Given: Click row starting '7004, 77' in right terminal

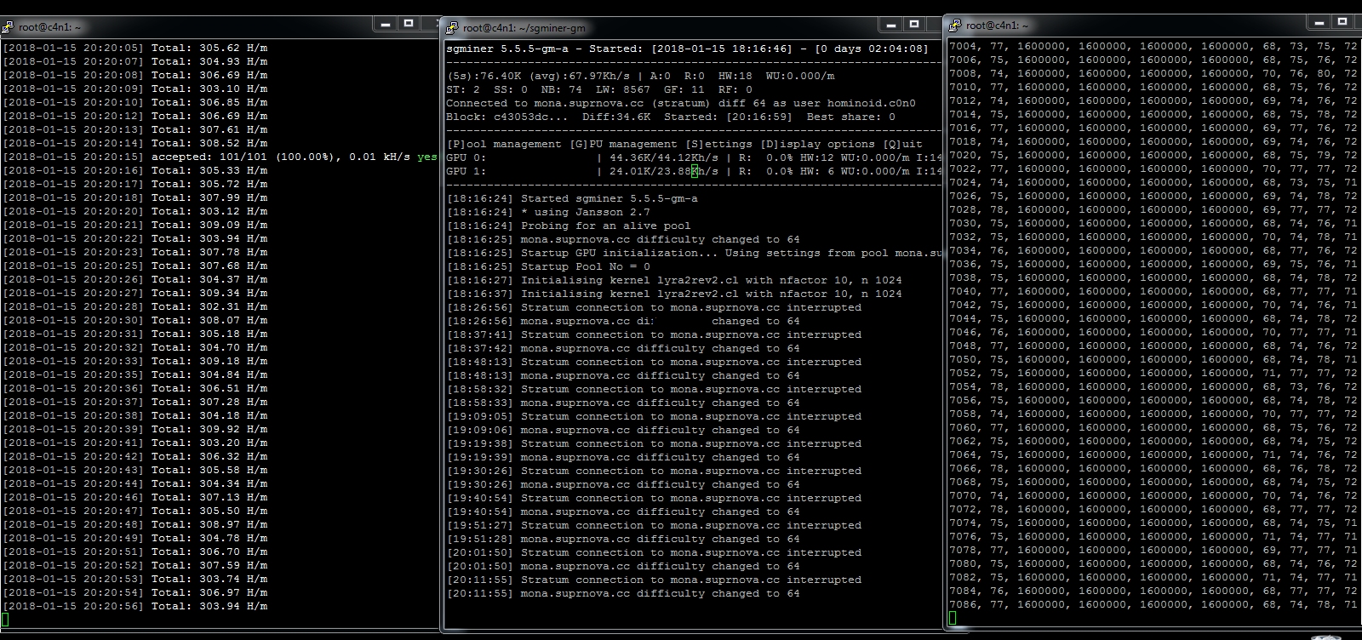Looking at the screenshot, I should coord(1153,46).
